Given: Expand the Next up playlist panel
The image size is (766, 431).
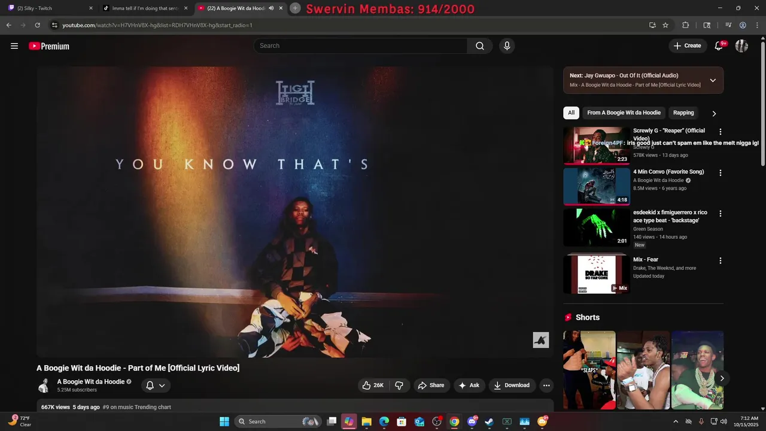Looking at the screenshot, I should [x=713, y=80].
